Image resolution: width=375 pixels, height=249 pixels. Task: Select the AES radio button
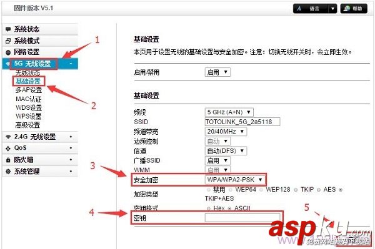319,190
